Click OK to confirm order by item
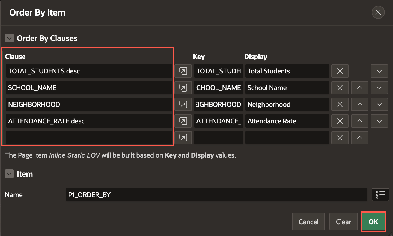 (373, 222)
